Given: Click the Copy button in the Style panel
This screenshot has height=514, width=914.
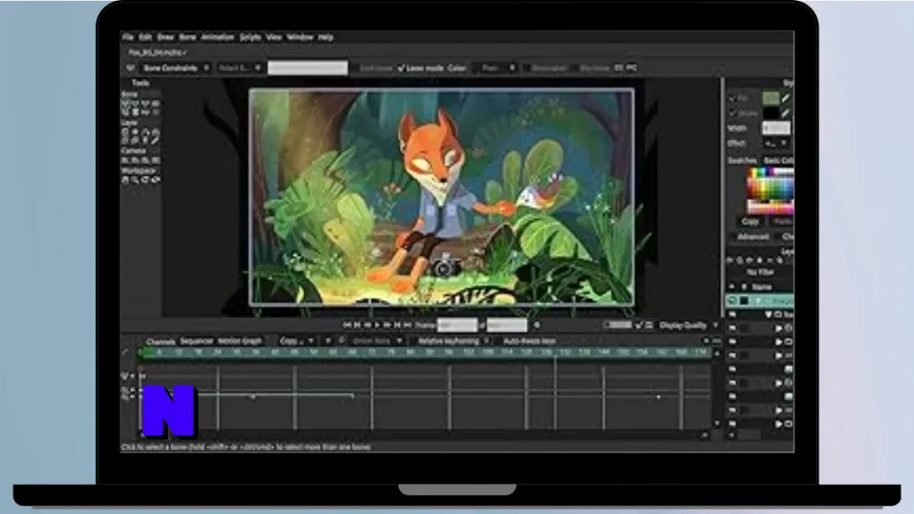Looking at the screenshot, I should point(750,222).
